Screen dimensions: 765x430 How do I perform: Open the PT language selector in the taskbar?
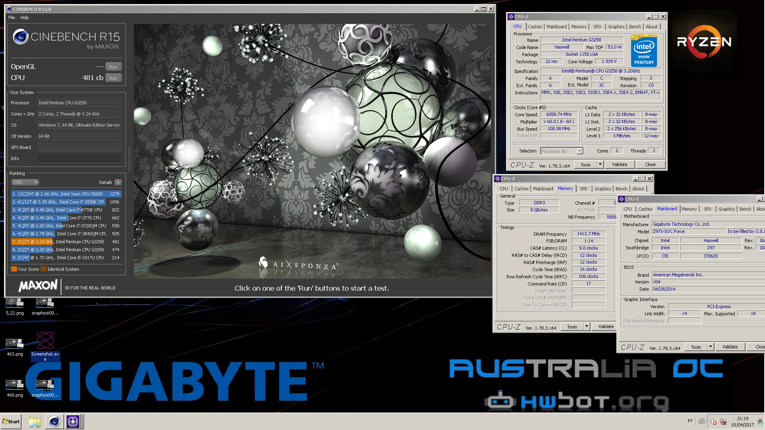(690, 421)
